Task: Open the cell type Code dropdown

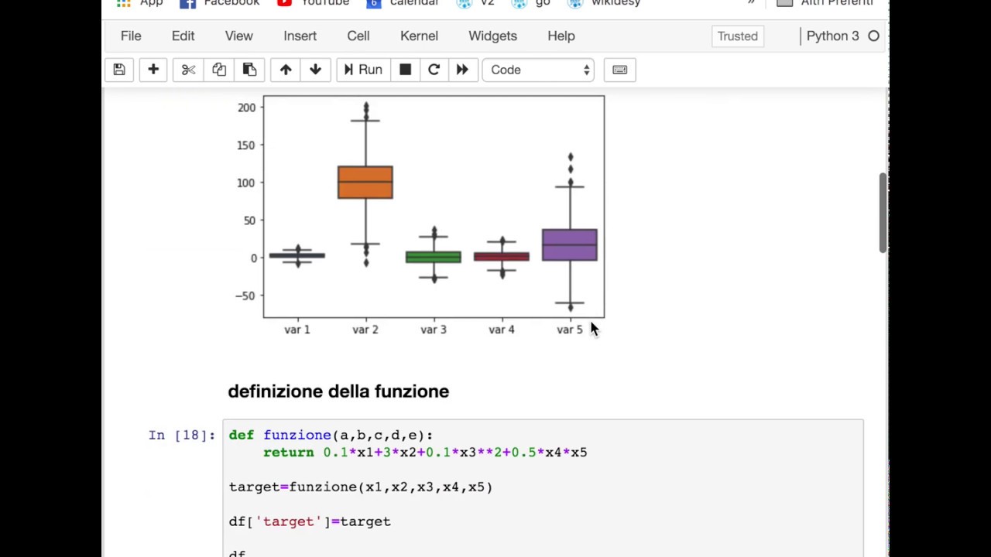Action: 538,70
